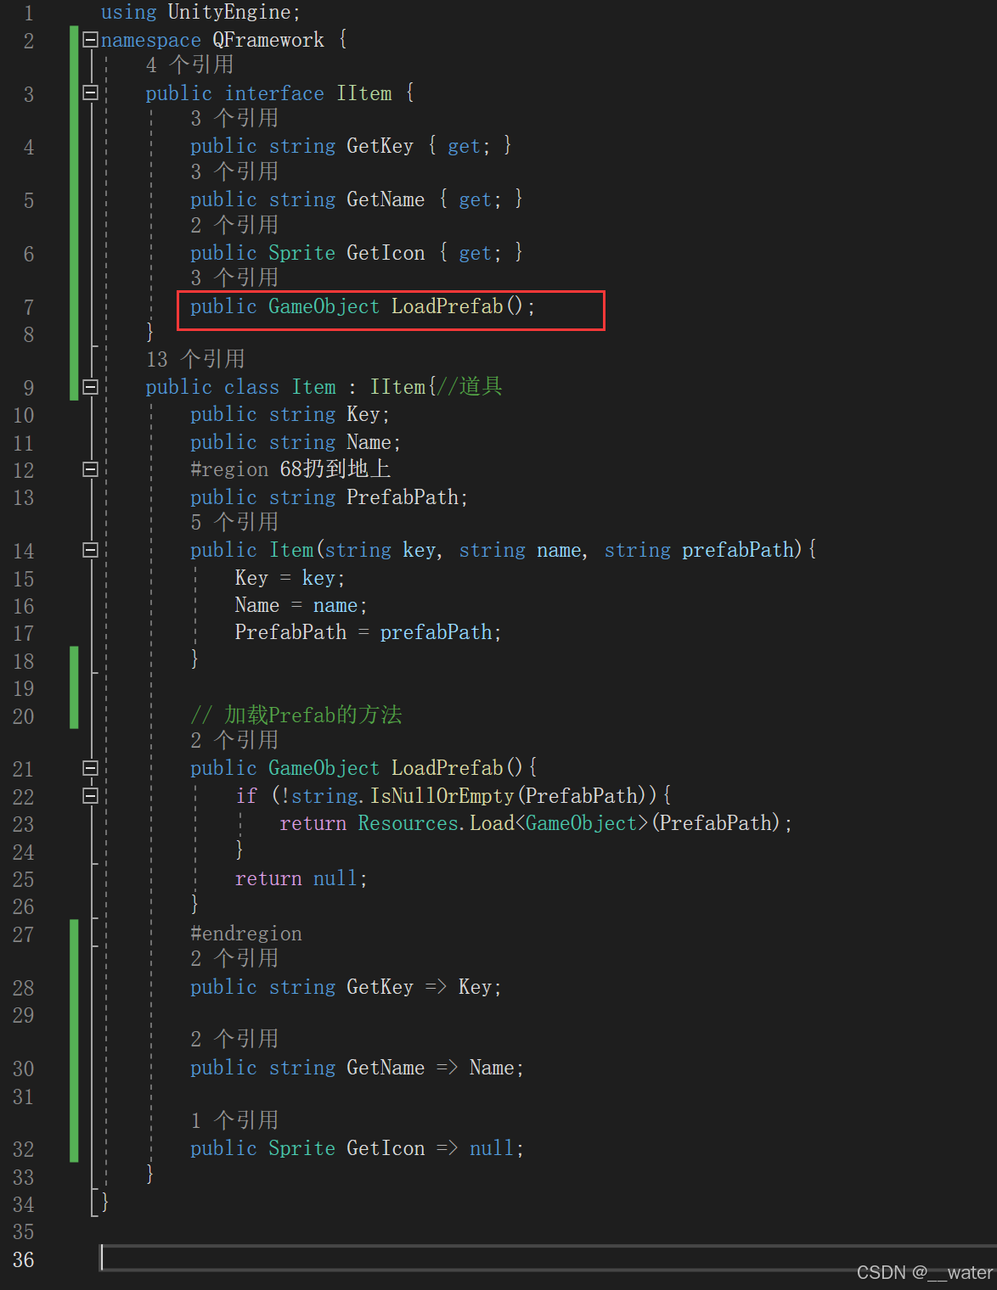Place cursor in the empty line 36
Viewport: 997px width, 1290px height.
point(548,1259)
